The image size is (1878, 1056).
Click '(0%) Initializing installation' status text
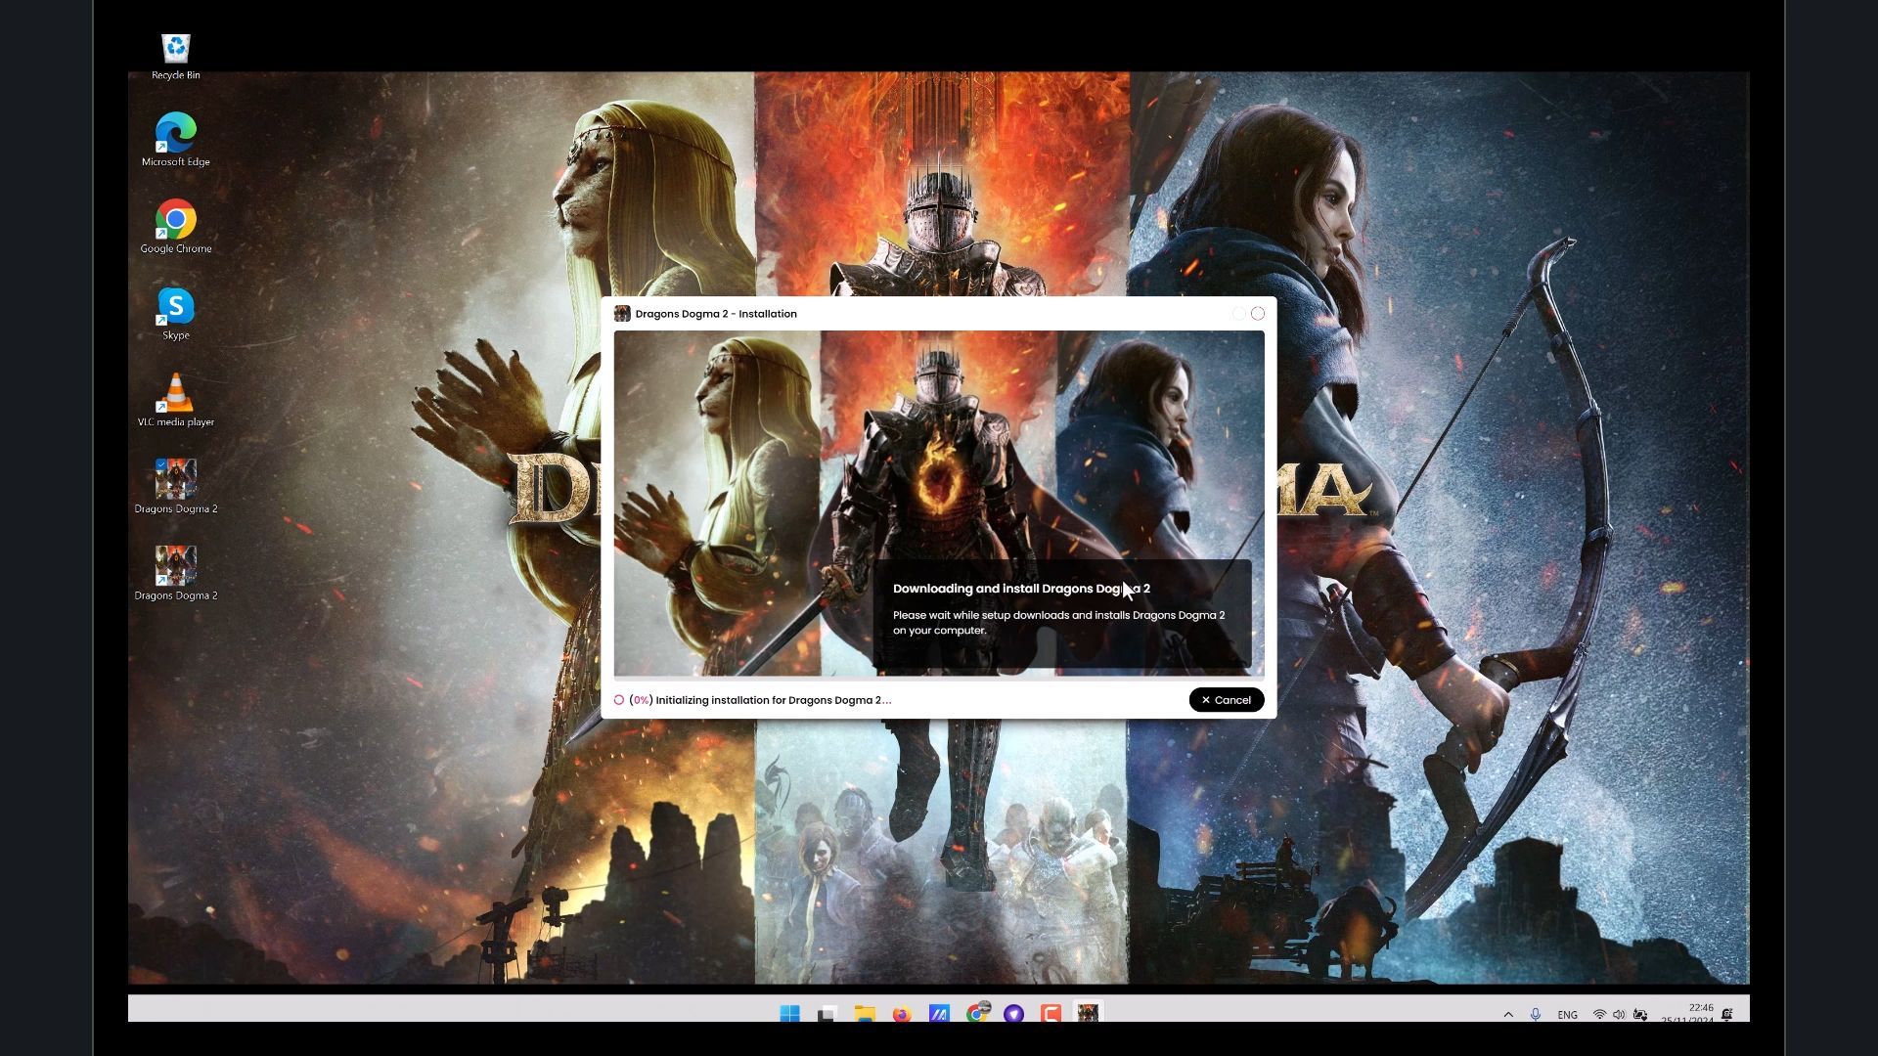760,700
